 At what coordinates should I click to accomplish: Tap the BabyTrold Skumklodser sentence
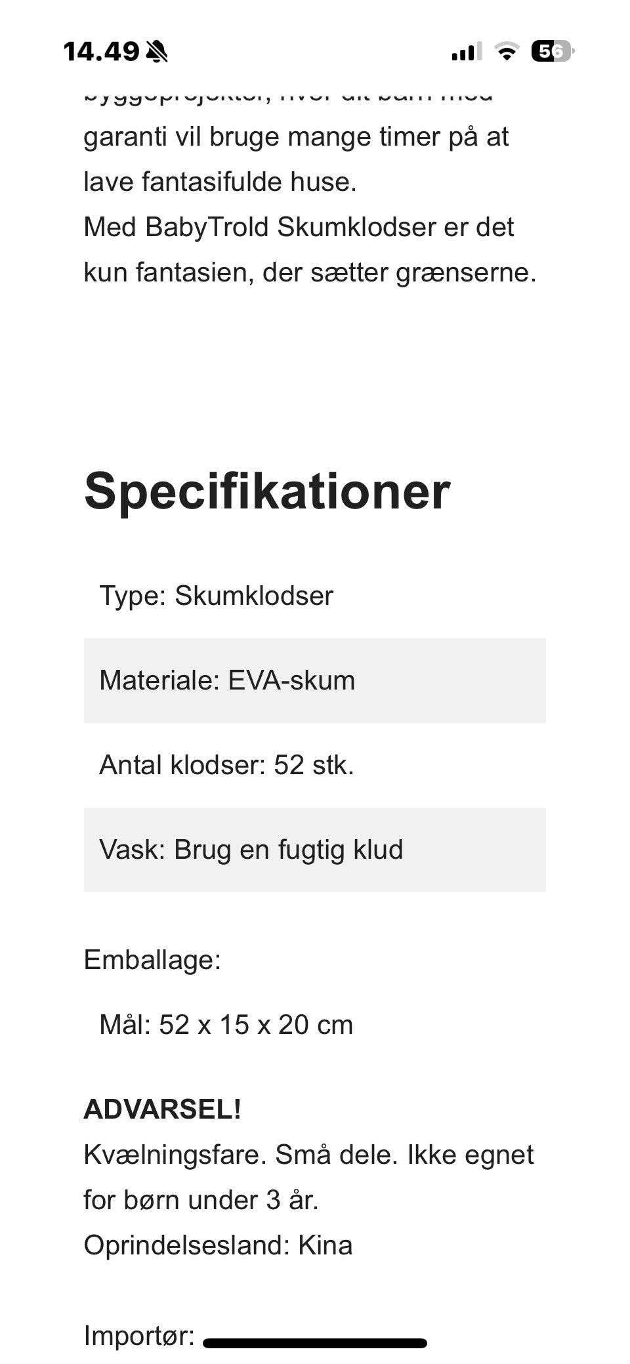click(x=299, y=227)
